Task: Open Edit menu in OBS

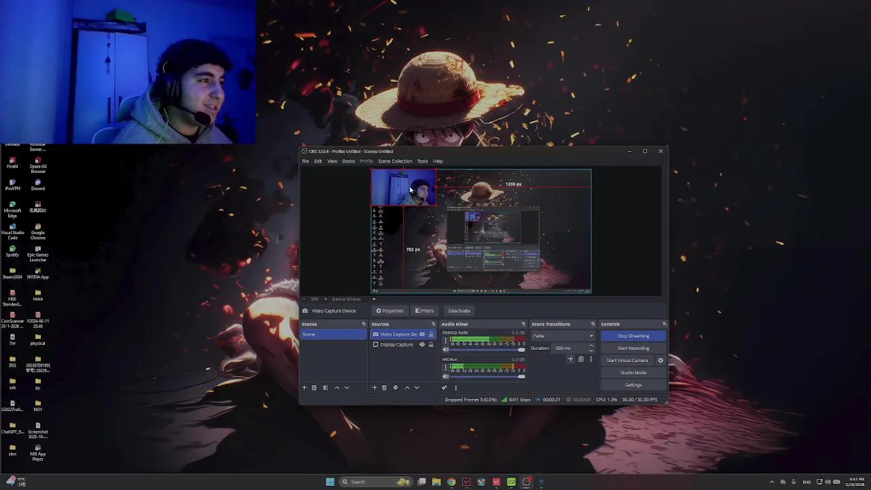Action: 318,161
